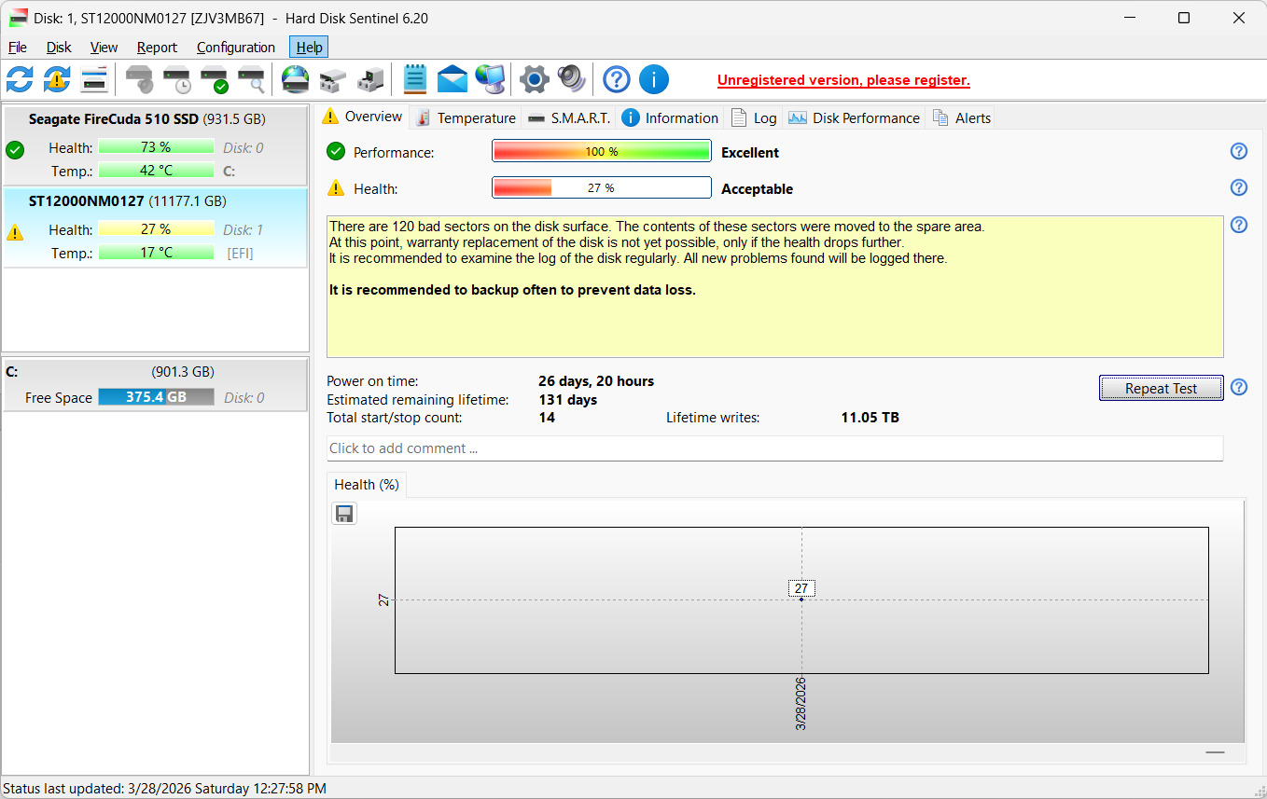This screenshot has height=799, width=1267.
Task: Click the window panel toolbar icon
Action: coord(94,79)
